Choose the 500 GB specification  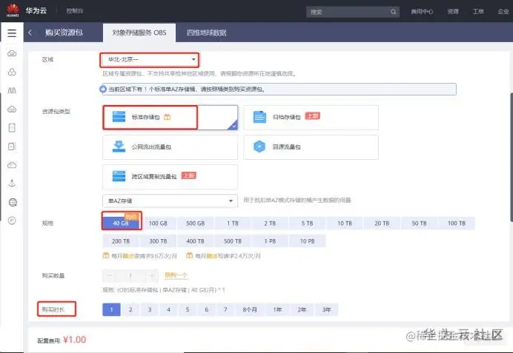pos(195,223)
